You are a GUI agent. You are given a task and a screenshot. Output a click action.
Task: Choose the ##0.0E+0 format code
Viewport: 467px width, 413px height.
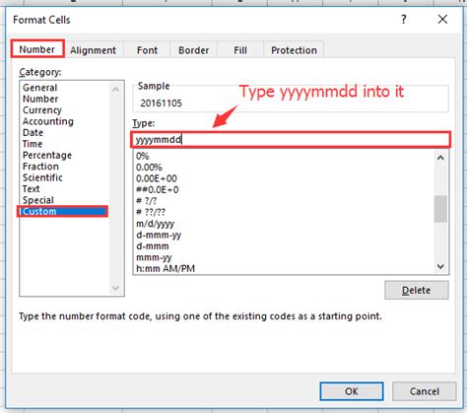158,189
